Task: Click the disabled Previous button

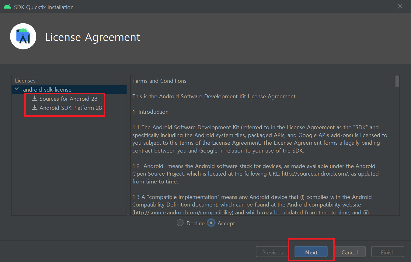Action: (273, 252)
